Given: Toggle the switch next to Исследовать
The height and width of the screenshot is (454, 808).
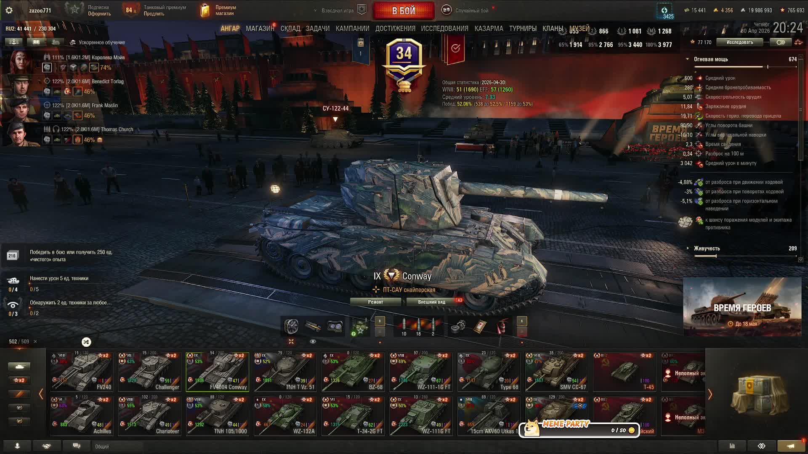Looking at the screenshot, I should pyautogui.click(x=780, y=42).
